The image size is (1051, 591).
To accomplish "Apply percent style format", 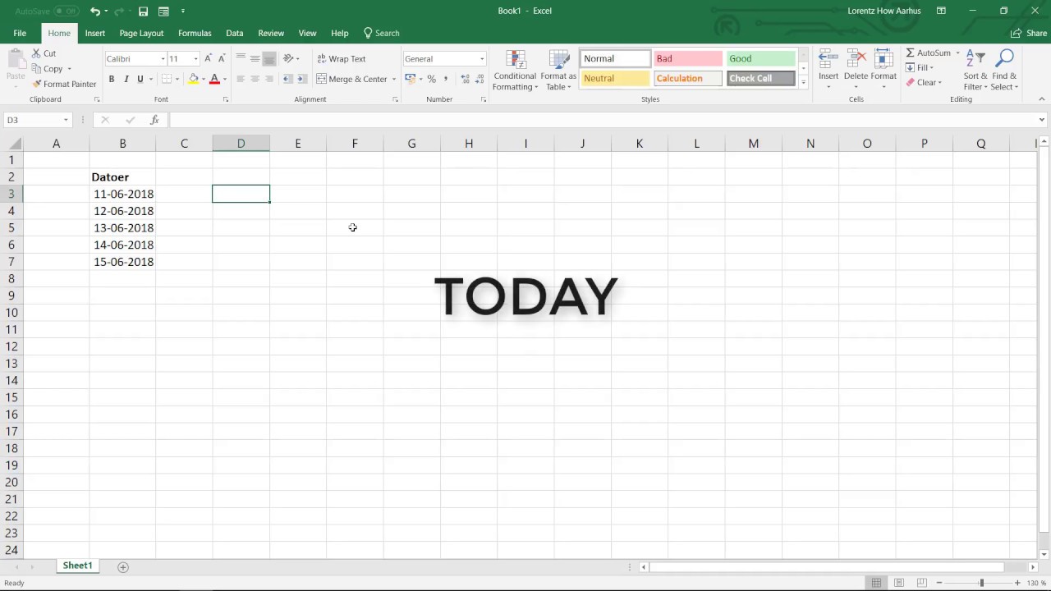I will tap(431, 80).
